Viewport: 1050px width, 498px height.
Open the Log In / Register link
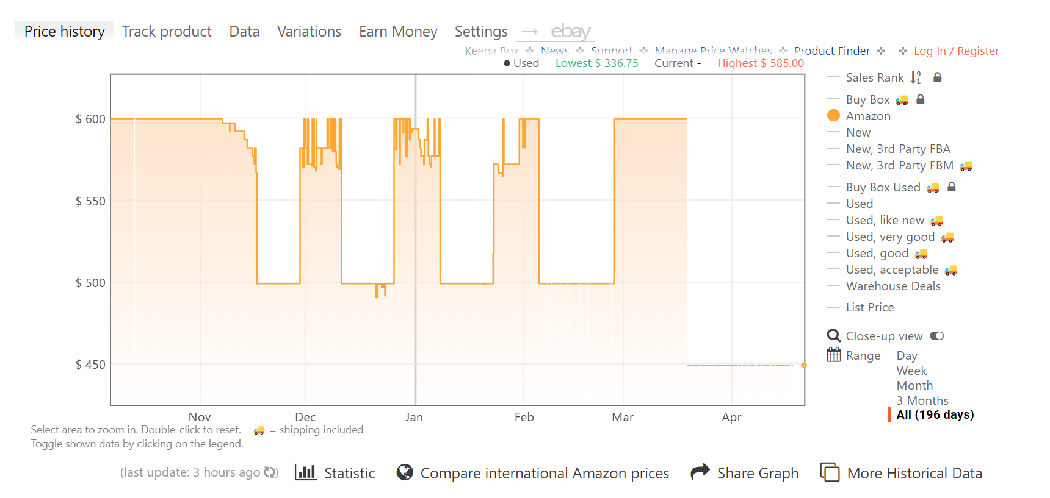[956, 51]
